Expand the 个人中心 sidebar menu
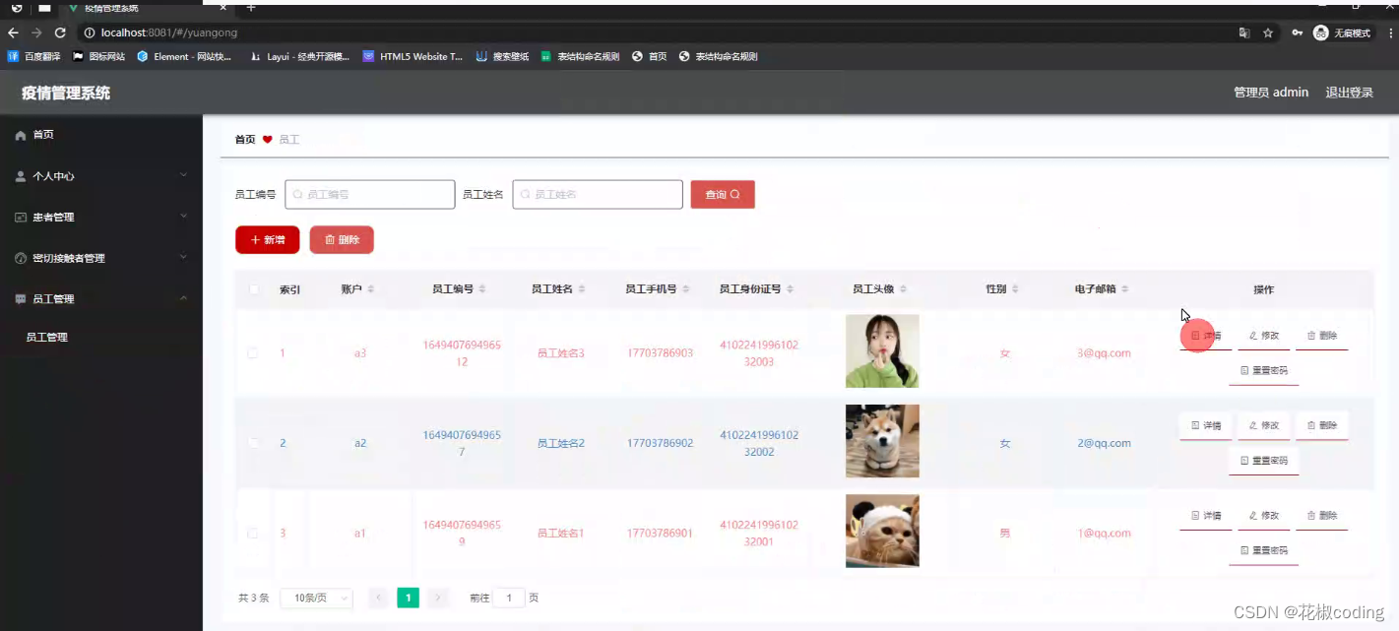Image resolution: width=1399 pixels, height=631 pixels. pos(101,176)
